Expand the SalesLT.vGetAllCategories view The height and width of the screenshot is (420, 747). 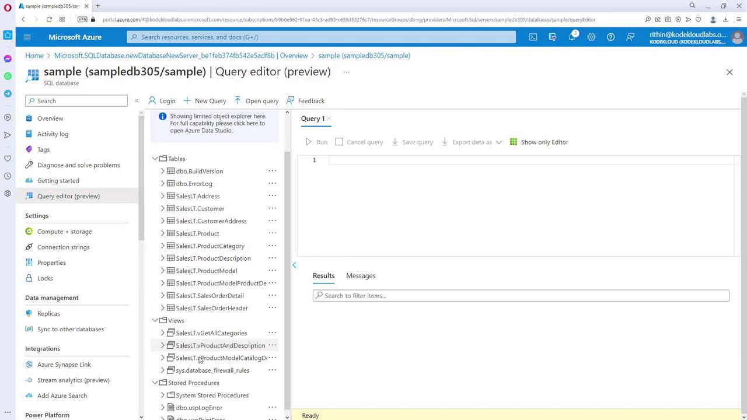tap(163, 333)
